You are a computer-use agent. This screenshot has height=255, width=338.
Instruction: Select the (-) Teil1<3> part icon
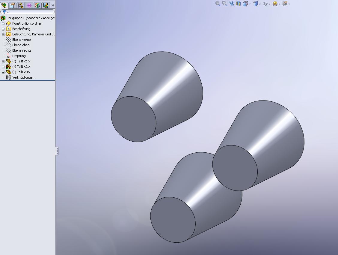[9, 72]
